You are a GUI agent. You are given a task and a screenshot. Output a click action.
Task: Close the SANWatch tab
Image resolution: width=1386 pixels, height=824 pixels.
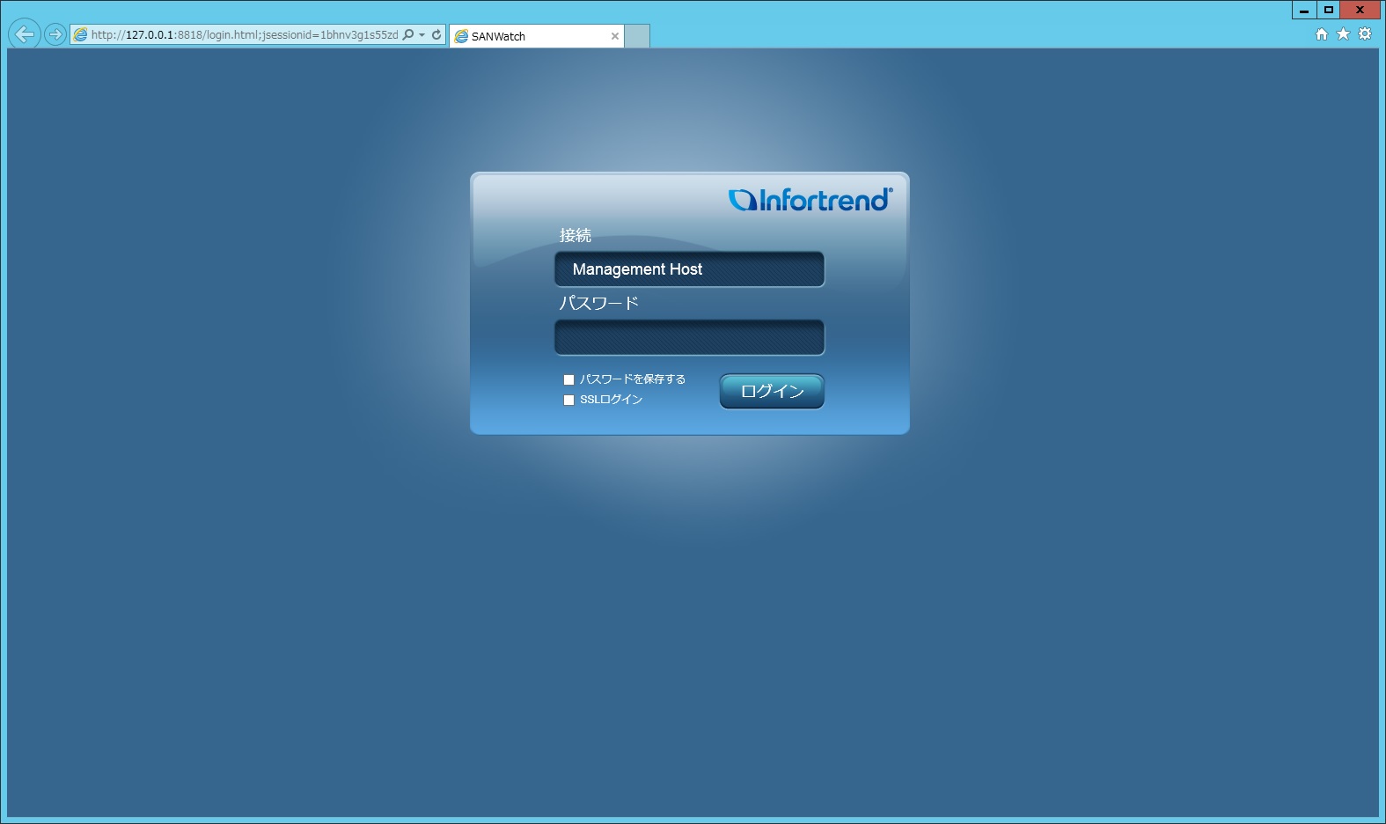click(614, 36)
